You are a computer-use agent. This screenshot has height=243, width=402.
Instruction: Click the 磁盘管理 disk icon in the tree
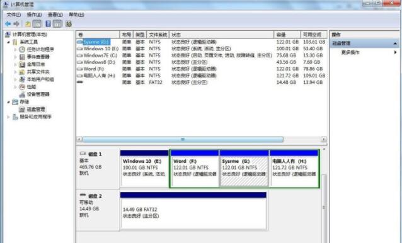pos(22,110)
